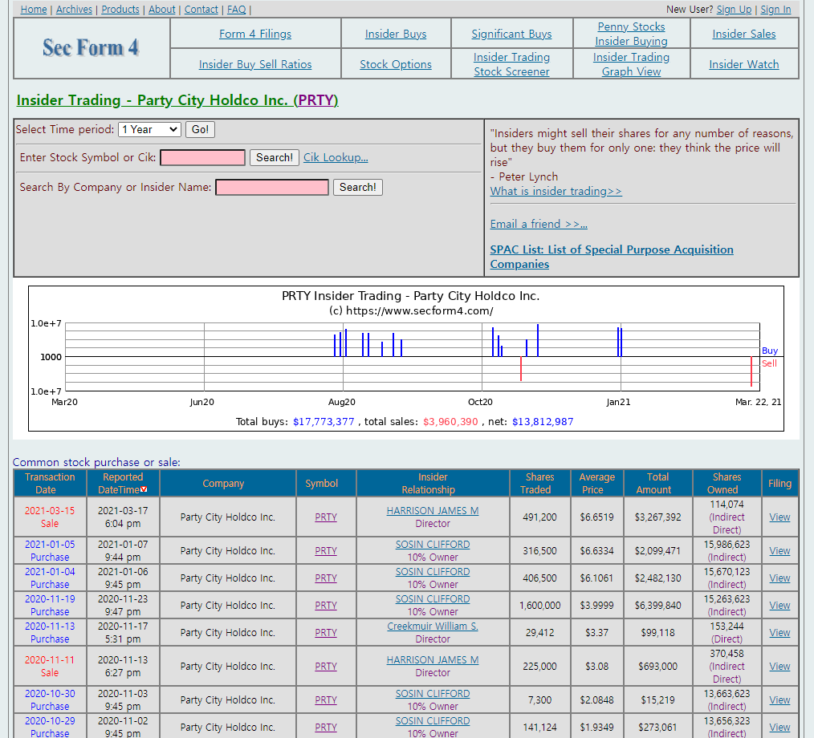Open the Form 4 Filings menu item
The height and width of the screenshot is (738, 814).
255,34
